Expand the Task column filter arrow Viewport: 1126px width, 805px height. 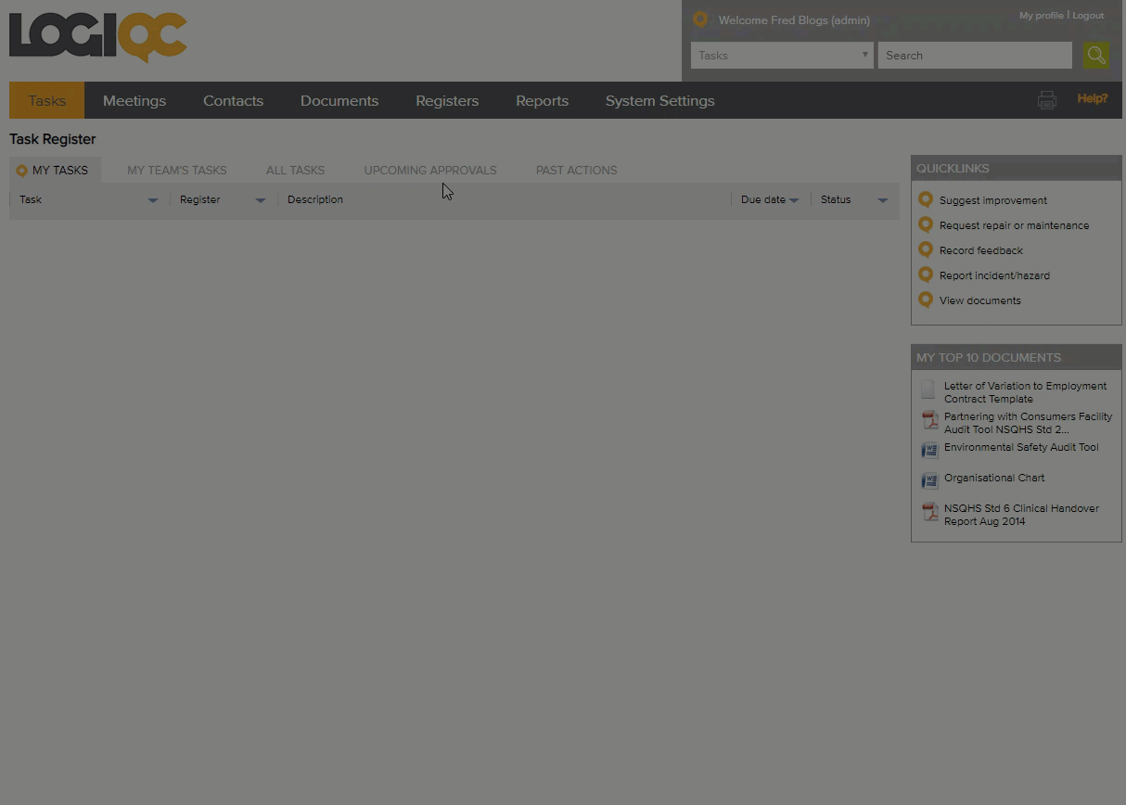[x=153, y=200]
